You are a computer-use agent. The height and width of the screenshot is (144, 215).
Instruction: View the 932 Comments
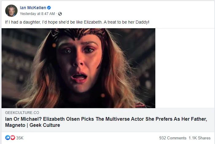173,138
